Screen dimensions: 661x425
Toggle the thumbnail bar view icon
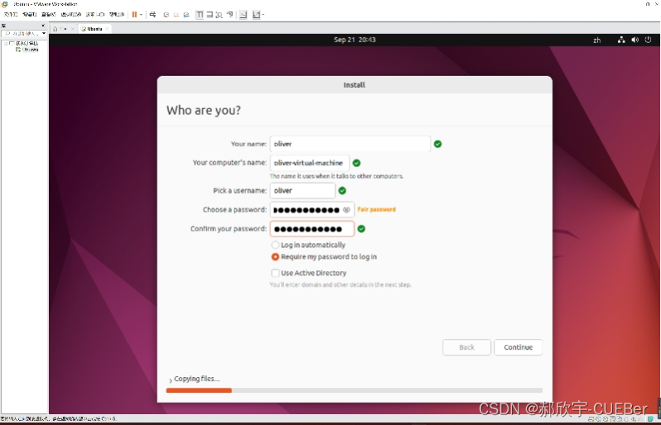coord(210,15)
